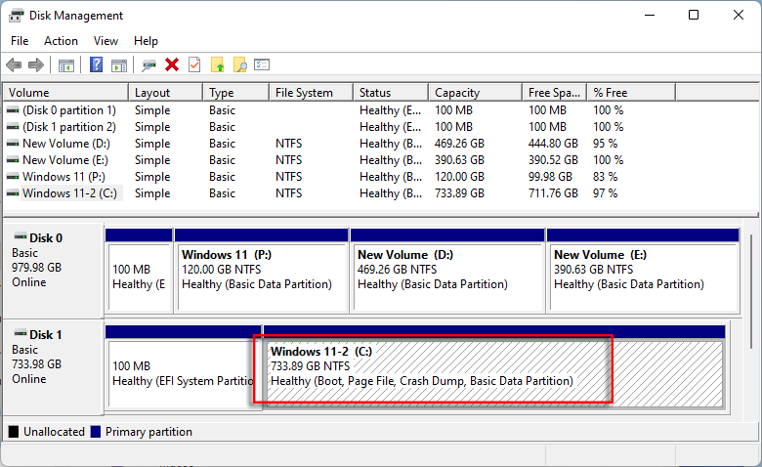This screenshot has height=467, width=762.
Task: Select the 100 MB EFI partition on Disk 1
Action: pos(183,373)
